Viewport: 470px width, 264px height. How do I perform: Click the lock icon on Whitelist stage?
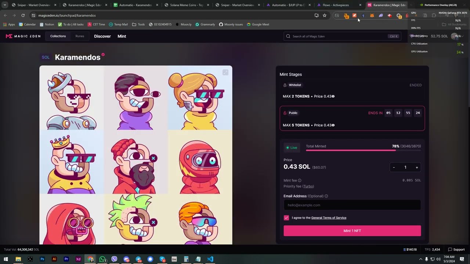click(285, 85)
